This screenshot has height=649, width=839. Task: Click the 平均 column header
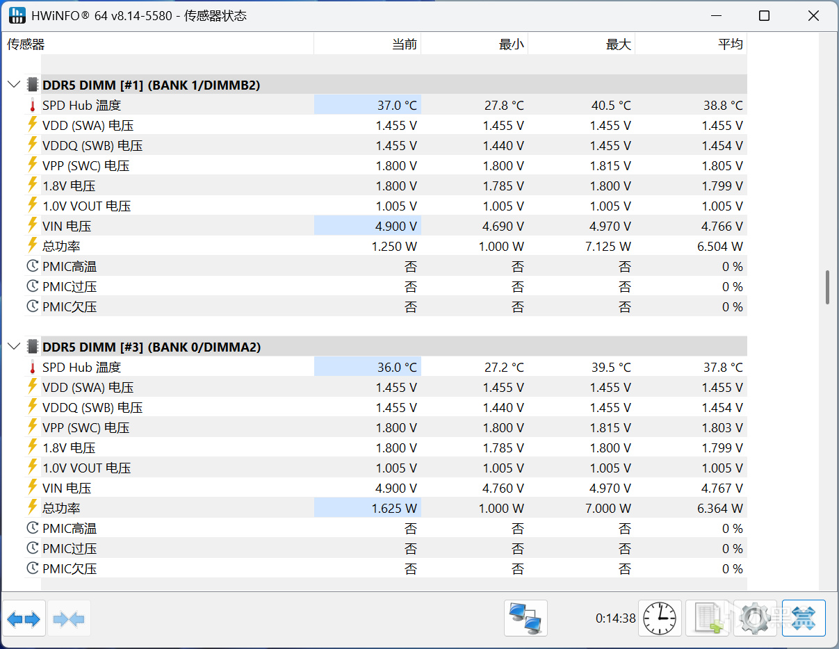point(691,44)
